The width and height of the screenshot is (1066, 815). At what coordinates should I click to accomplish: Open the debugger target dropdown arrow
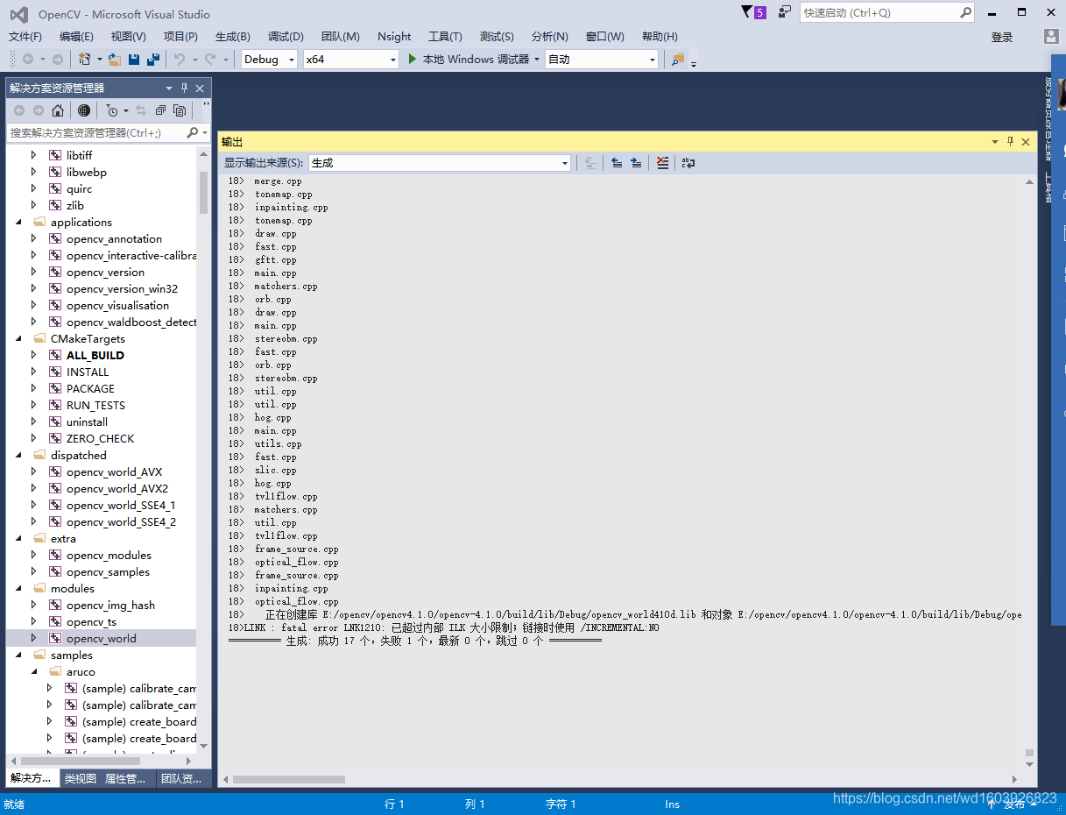pos(536,60)
